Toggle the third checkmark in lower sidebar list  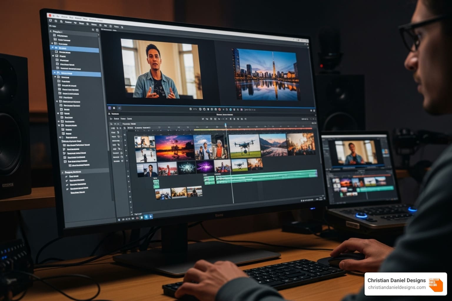(68, 185)
